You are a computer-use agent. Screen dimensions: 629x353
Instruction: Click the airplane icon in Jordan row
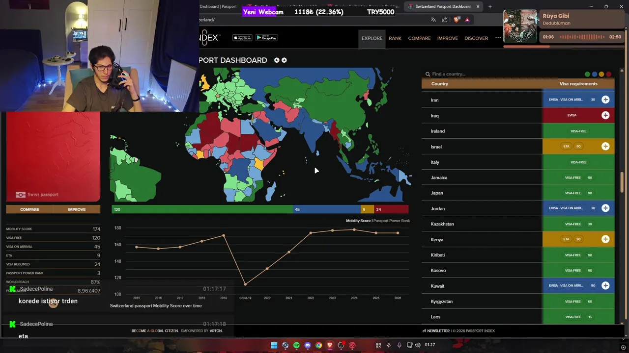[x=605, y=208]
